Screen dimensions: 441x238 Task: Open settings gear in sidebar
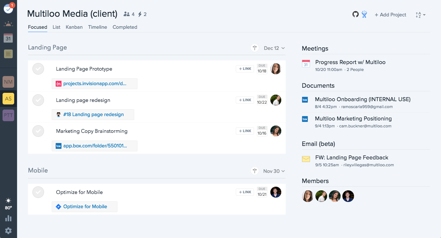pyautogui.click(x=8, y=230)
